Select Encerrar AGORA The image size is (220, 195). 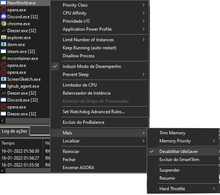99,168
